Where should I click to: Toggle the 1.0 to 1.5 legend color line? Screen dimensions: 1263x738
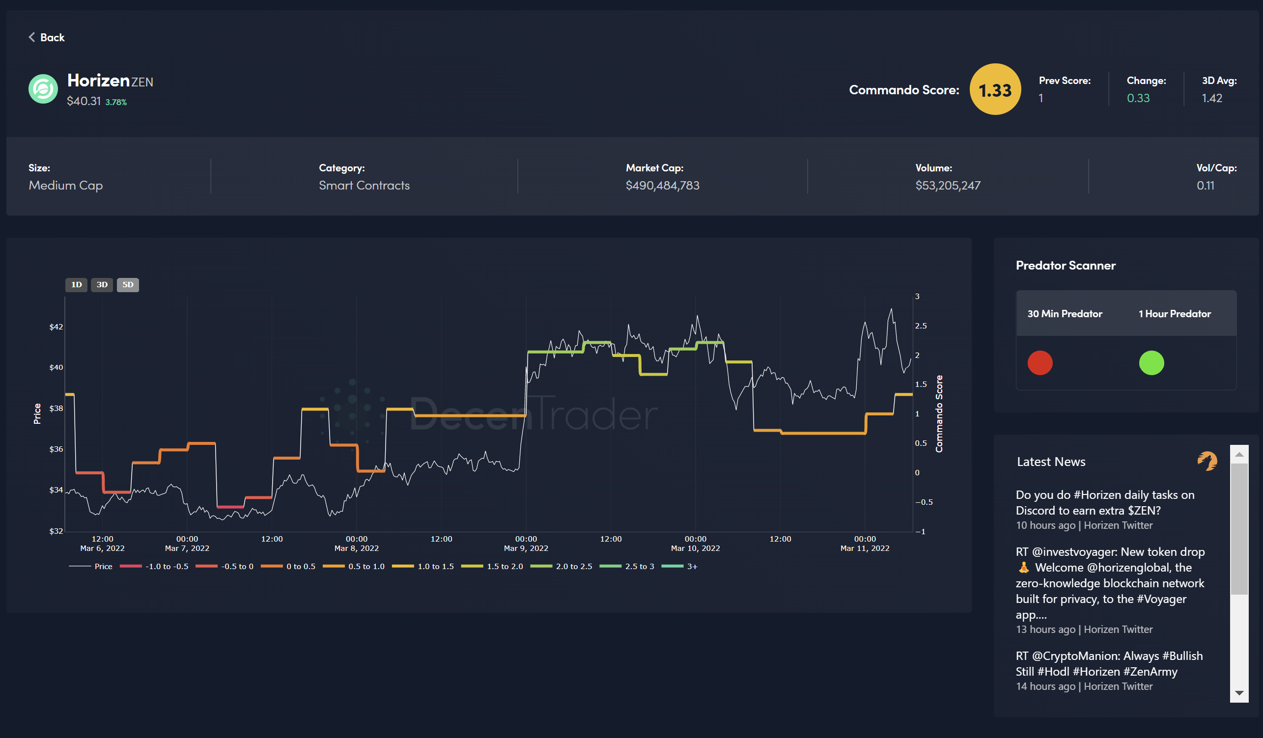[403, 566]
